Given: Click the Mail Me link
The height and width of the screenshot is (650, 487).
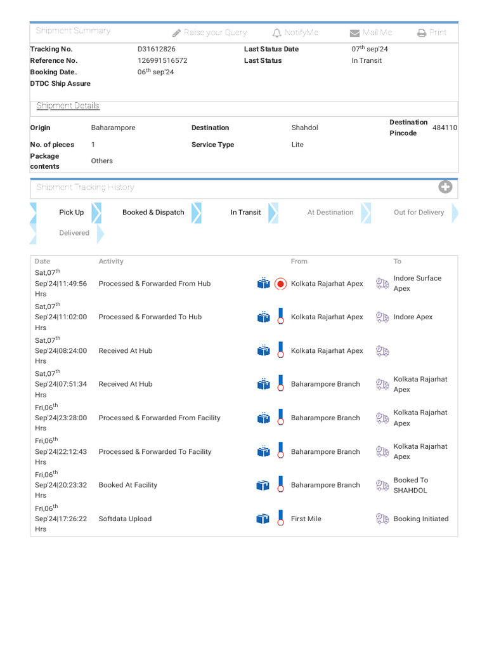Looking at the screenshot, I should [x=370, y=32].
